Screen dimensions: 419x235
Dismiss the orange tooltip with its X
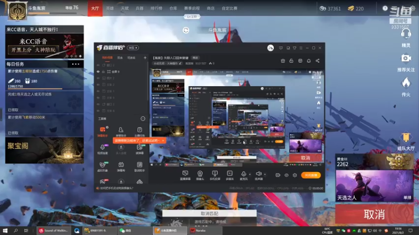point(163,140)
